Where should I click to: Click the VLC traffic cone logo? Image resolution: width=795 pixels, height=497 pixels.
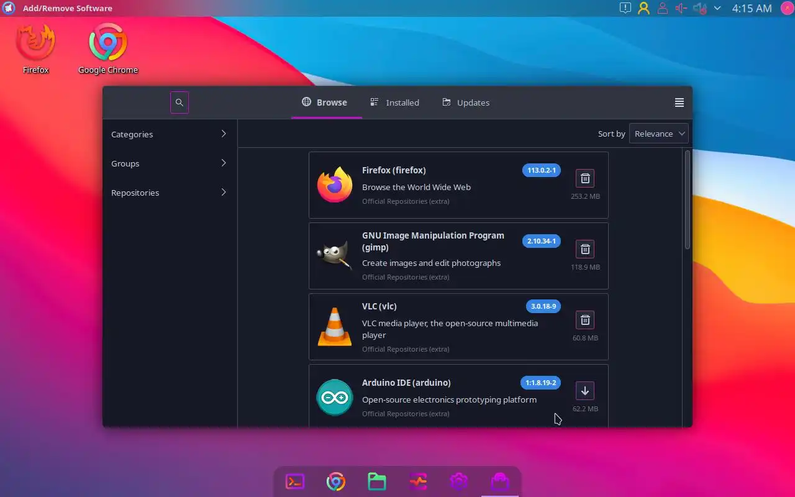tap(335, 326)
